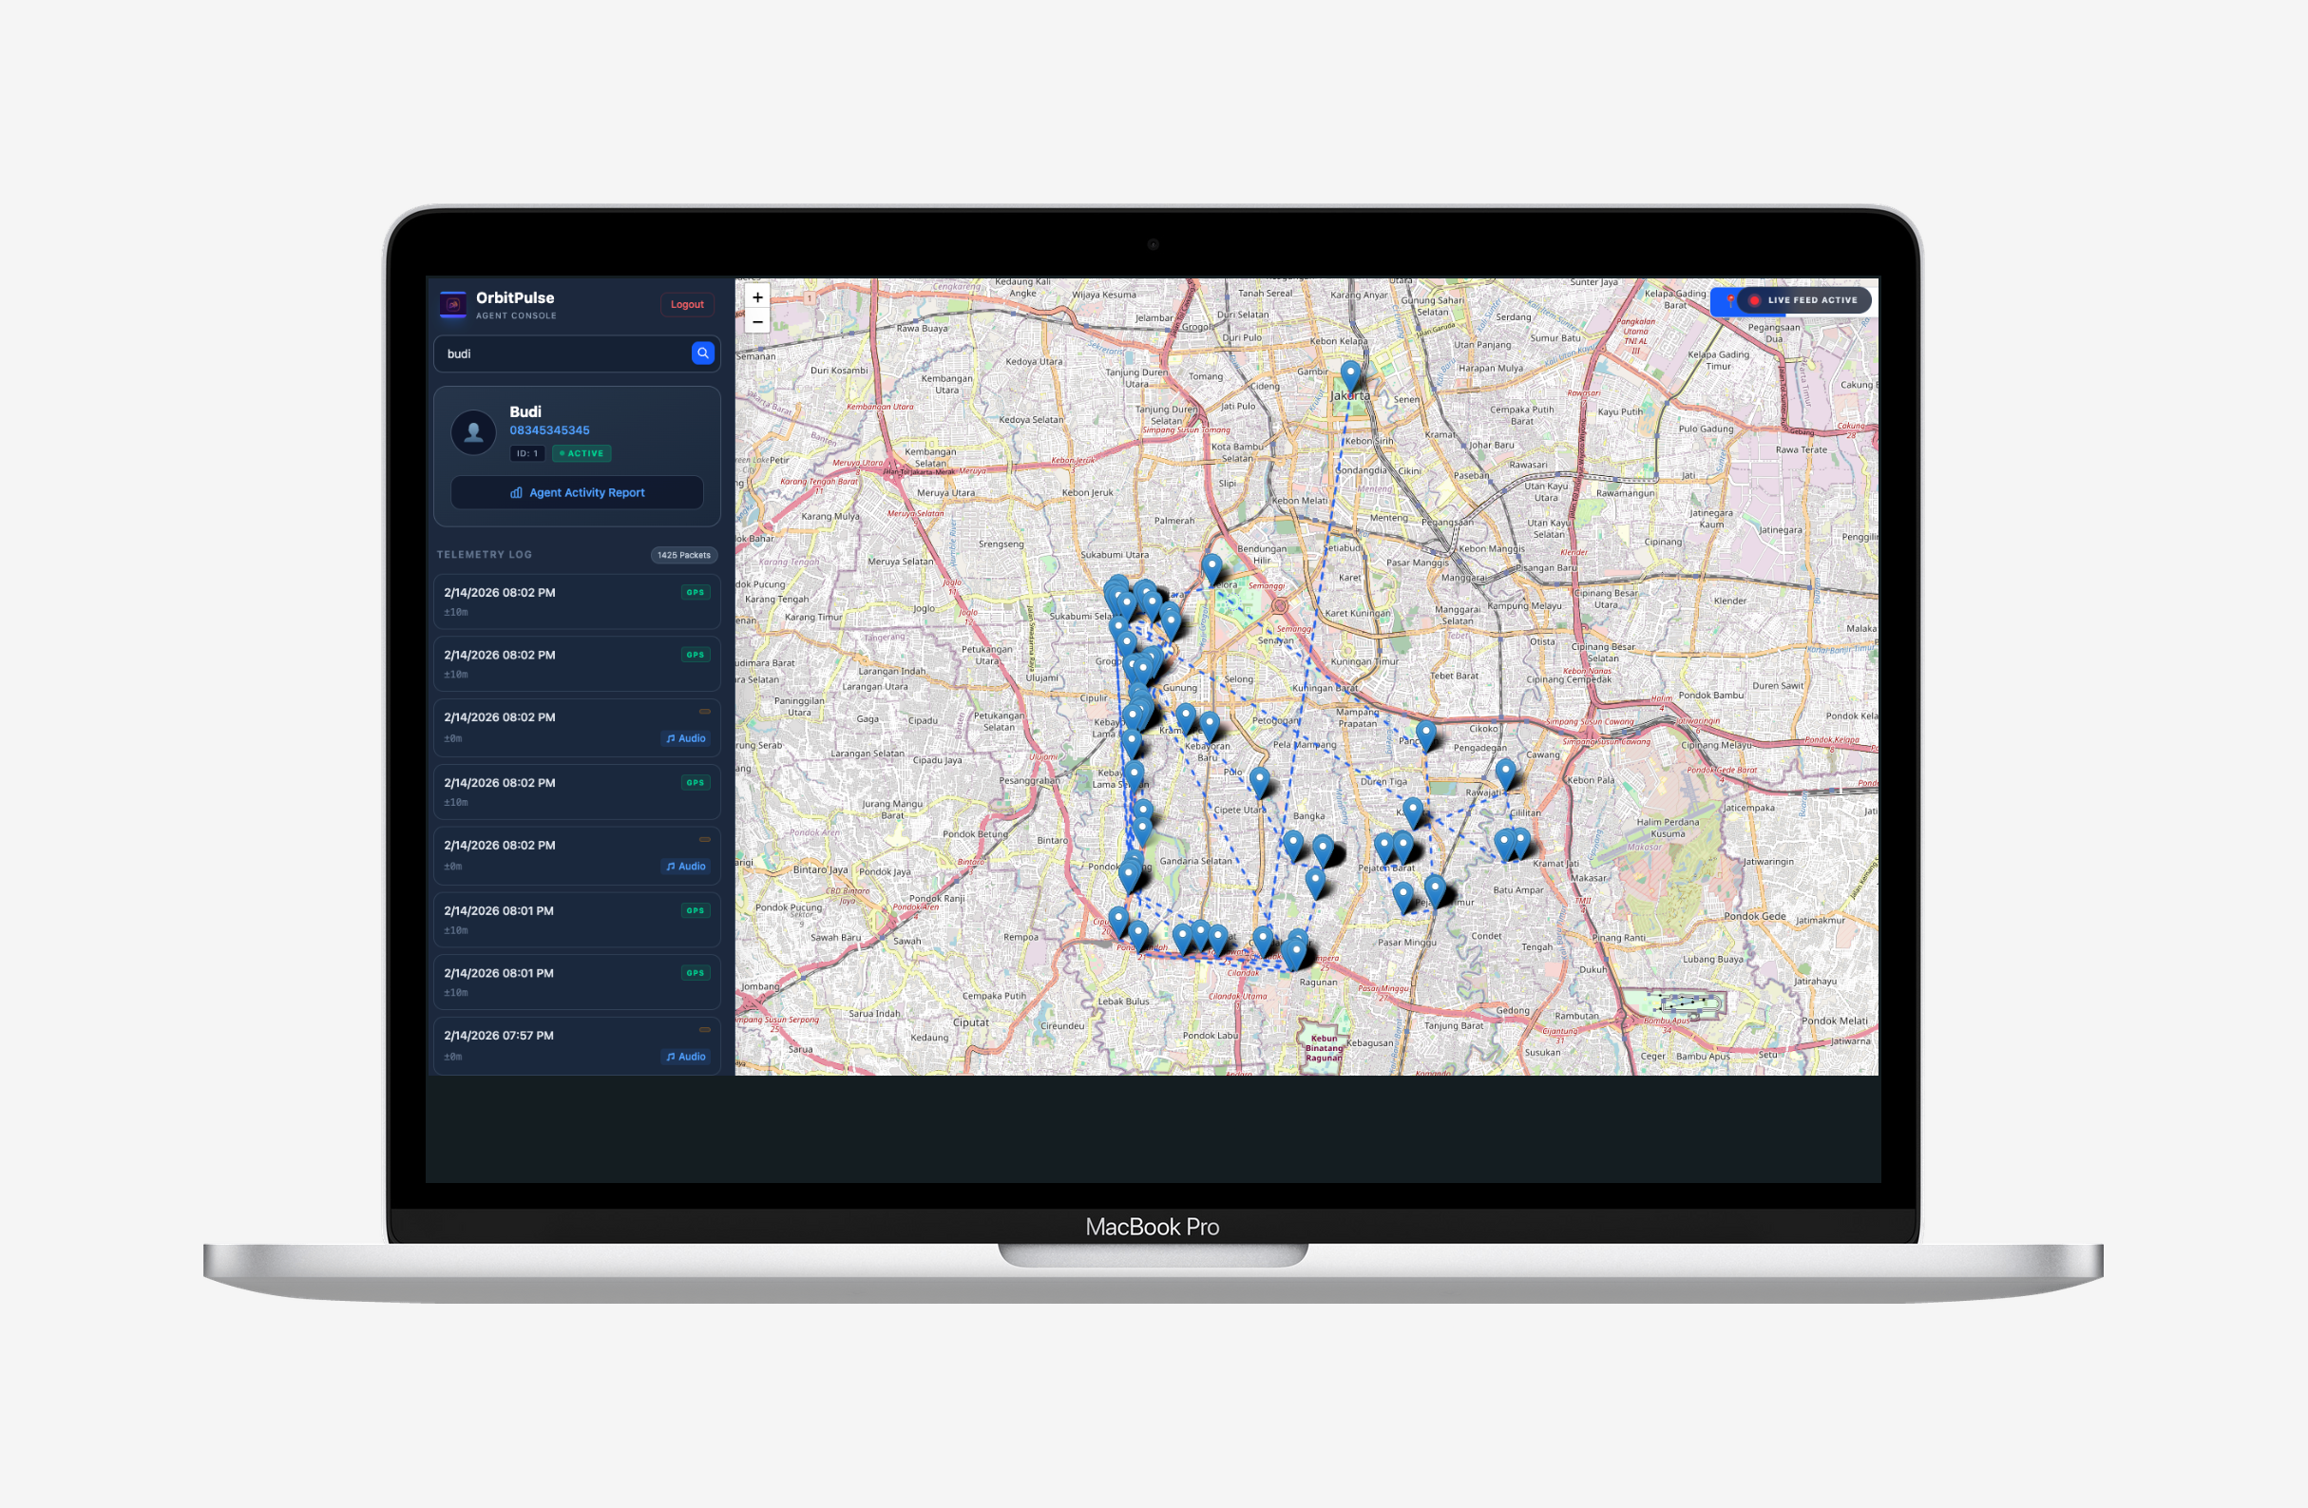Open the Agent Activity Report

[577, 492]
